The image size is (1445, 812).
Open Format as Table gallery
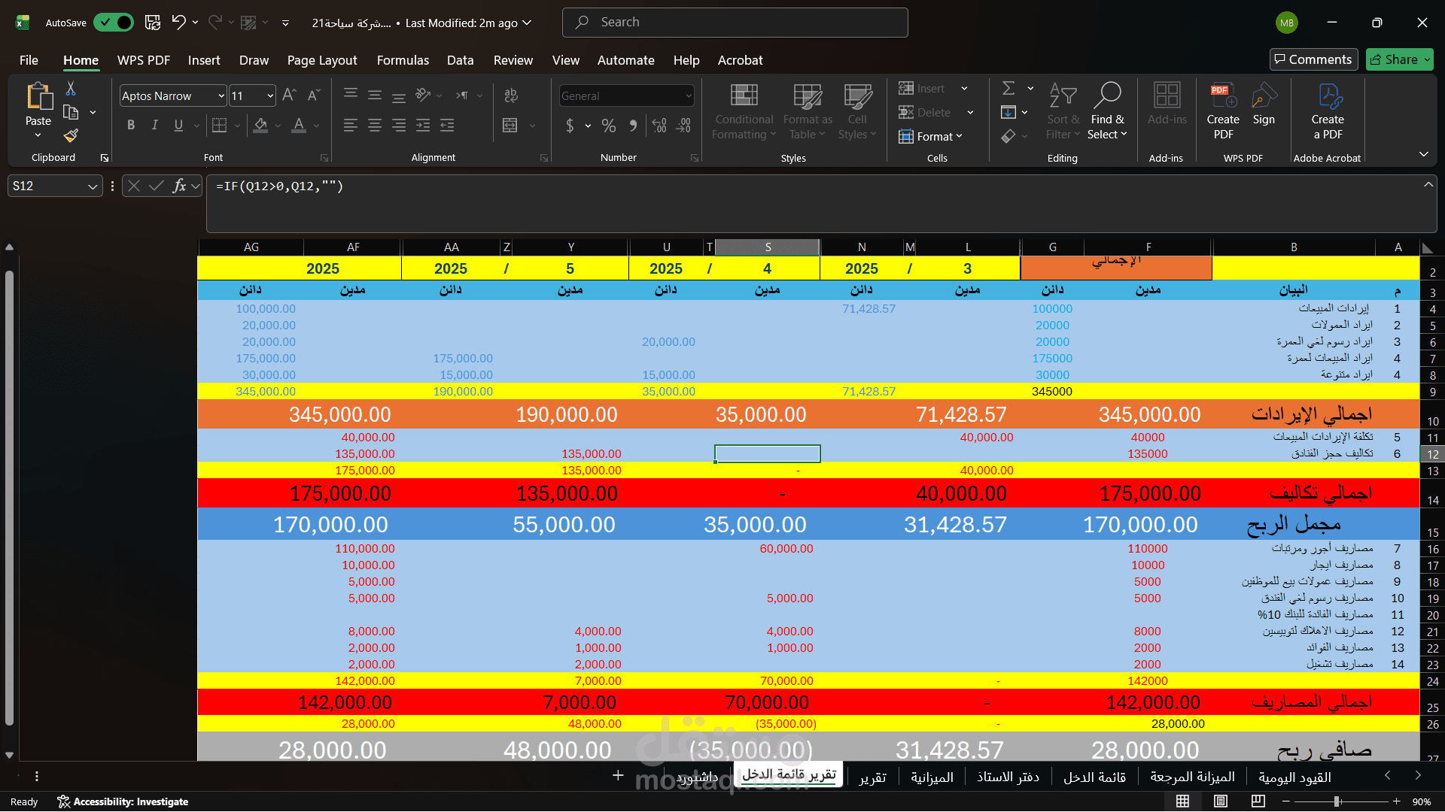pyautogui.click(x=808, y=112)
